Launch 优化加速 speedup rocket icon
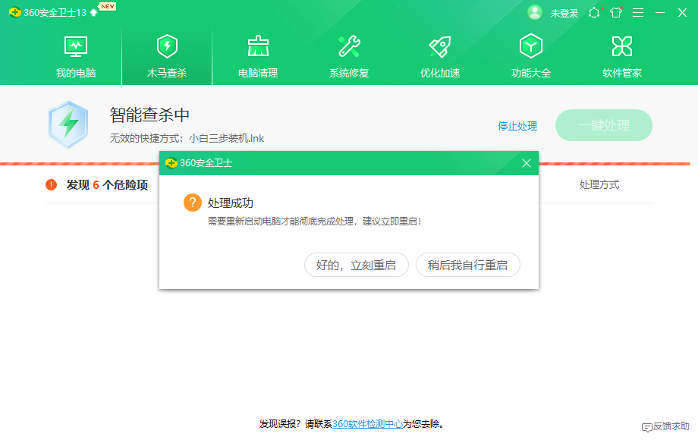Screen dimensions: 698x440 point(439,46)
